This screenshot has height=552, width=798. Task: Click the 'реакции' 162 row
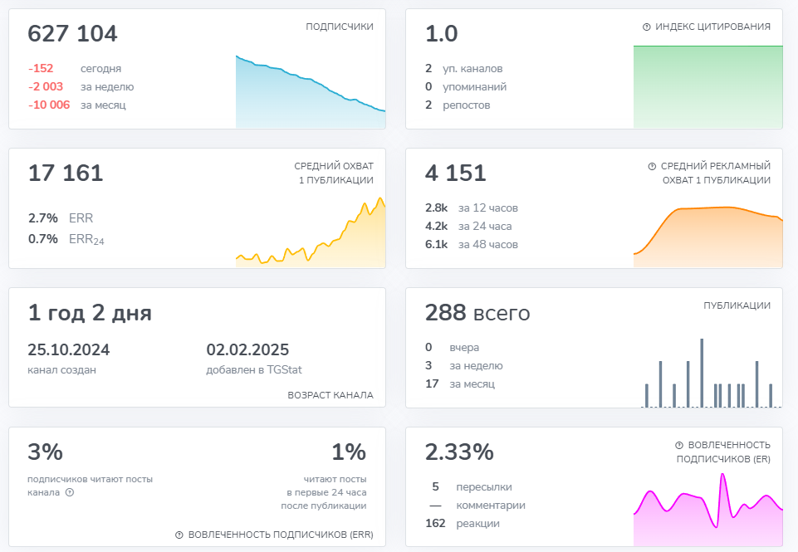(462, 524)
